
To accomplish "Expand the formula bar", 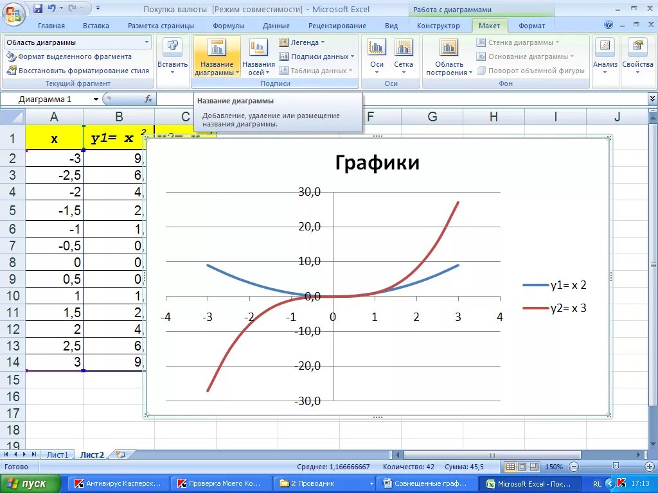I will pyautogui.click(x=652, y=99).
